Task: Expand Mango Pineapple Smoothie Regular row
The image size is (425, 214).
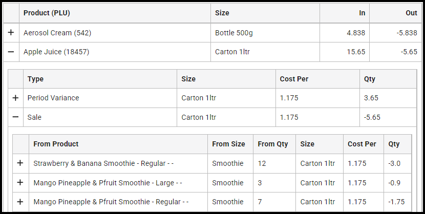Action: point(20,202)
